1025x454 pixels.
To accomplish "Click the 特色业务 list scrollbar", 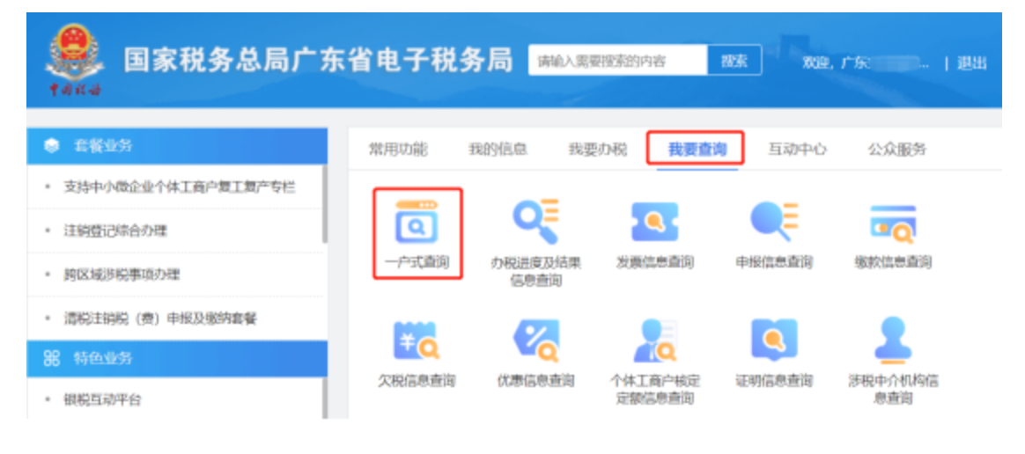I will [325, 398].
